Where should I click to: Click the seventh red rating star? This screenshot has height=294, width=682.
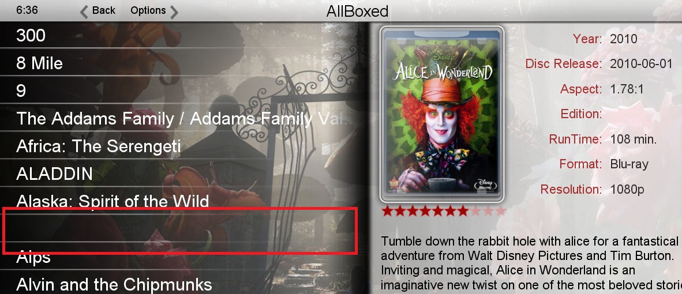(x=463, y=211)
